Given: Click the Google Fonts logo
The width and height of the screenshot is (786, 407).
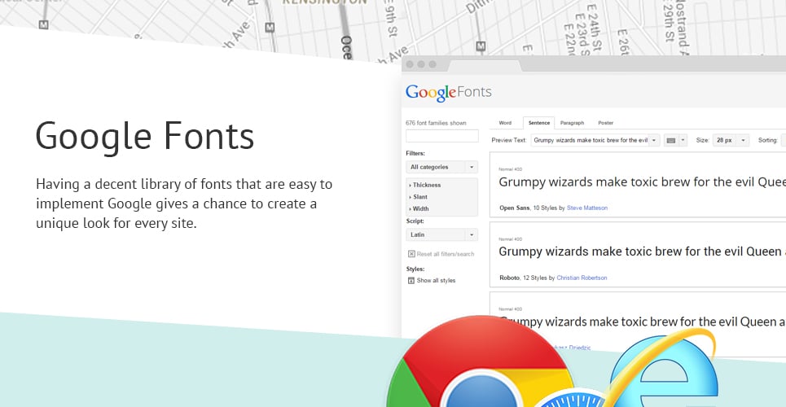Looking at the screenshot, I should (x=448, y=92).
